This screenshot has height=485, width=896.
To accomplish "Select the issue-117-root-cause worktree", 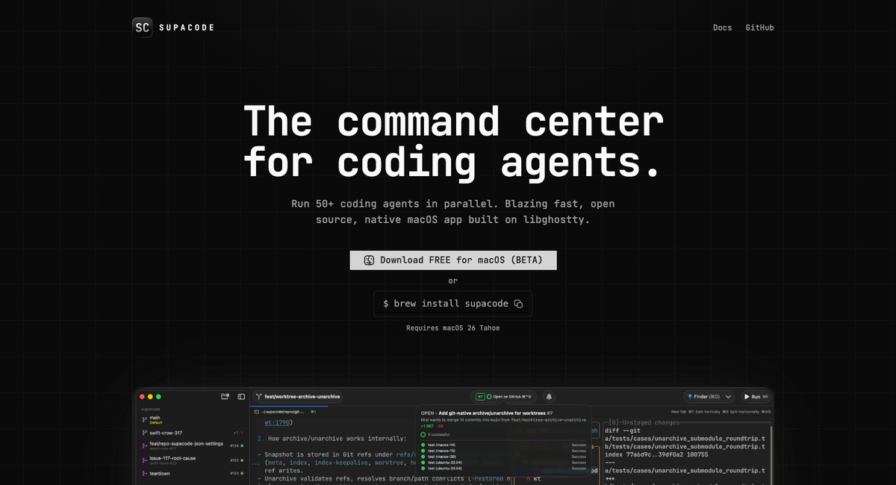I will pos(192,460).
